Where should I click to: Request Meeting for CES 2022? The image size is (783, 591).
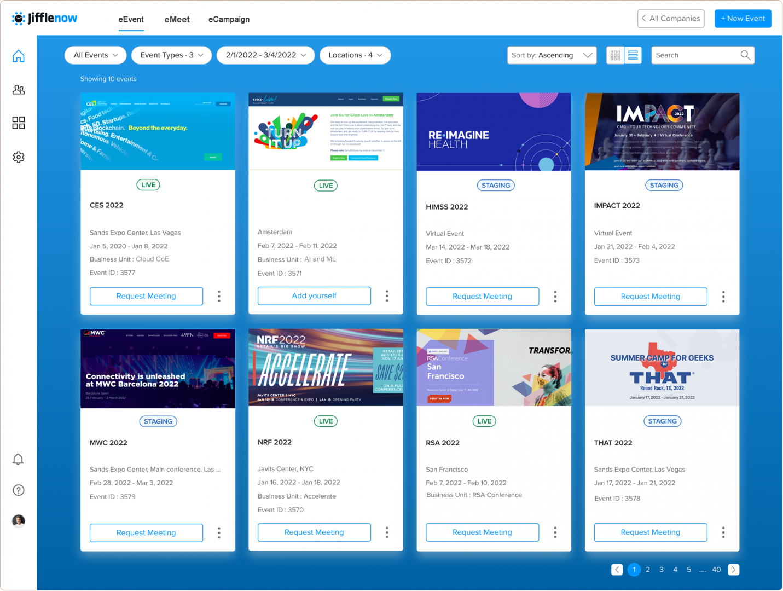[146, 296]
